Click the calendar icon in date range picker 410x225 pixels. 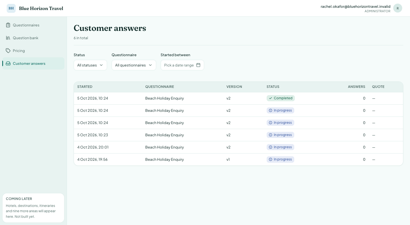coord(198,65)
